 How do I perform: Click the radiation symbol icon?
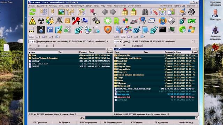(x=41, y=21)
